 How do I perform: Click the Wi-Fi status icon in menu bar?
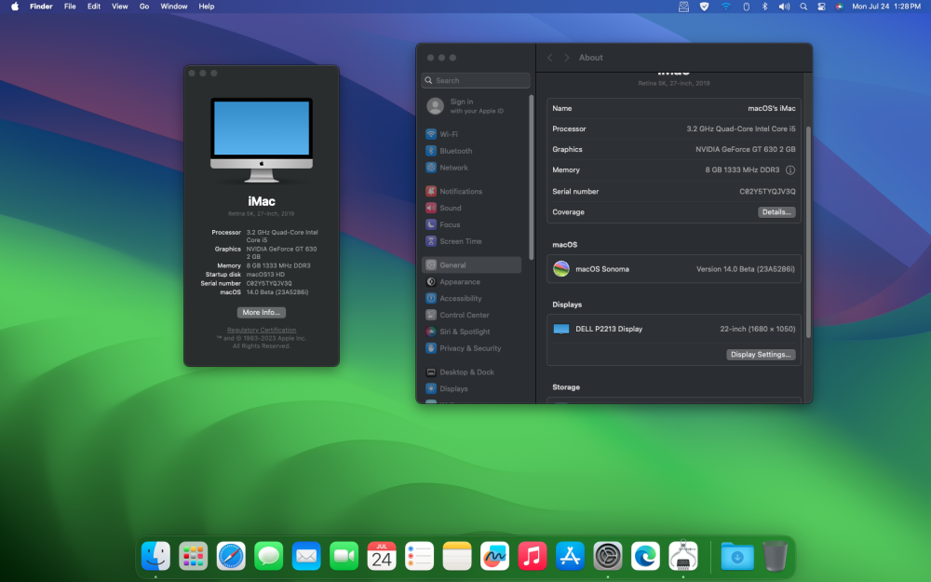[725, 7]
